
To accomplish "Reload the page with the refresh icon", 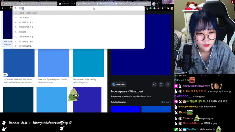I will pyautogui.click(x=11, y=8).
